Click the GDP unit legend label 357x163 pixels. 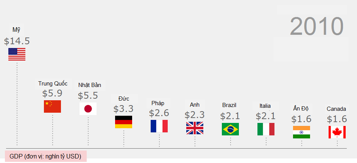(x=45, y=156)
